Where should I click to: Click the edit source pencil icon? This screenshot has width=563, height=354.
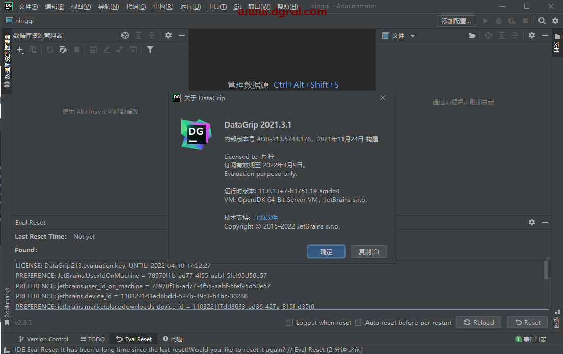107,49
